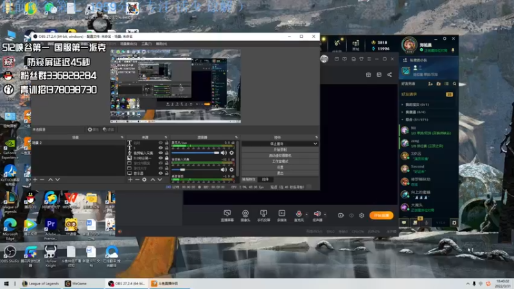Open settings gear of second mixer channel
This screenshot has width=514, height=289.
232,170
